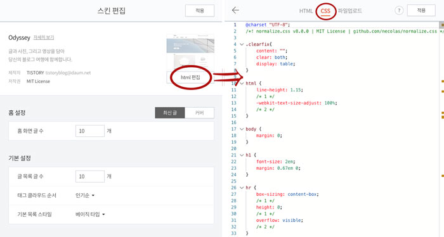Apply changes in the CSS editor panel
Viewport: 444px width, 237px height.
(421, 11)
